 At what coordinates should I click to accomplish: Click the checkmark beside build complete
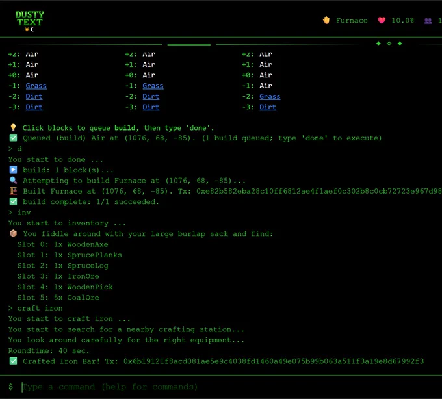click(x=13, y=201)
